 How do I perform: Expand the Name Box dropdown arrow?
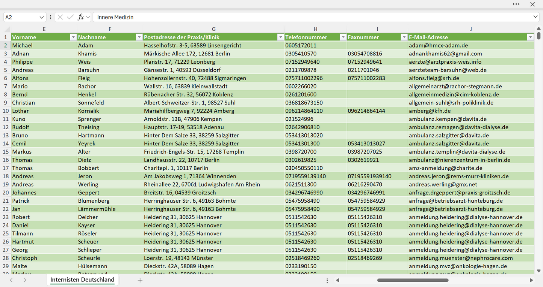click(42, 17)
